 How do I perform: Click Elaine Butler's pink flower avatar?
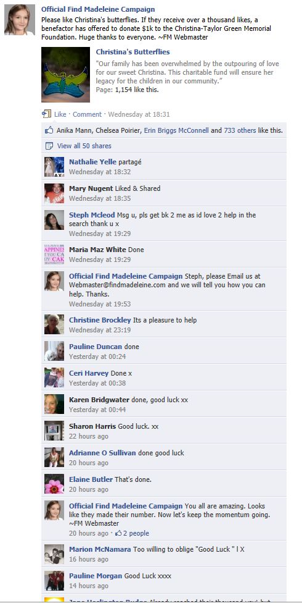54,484
